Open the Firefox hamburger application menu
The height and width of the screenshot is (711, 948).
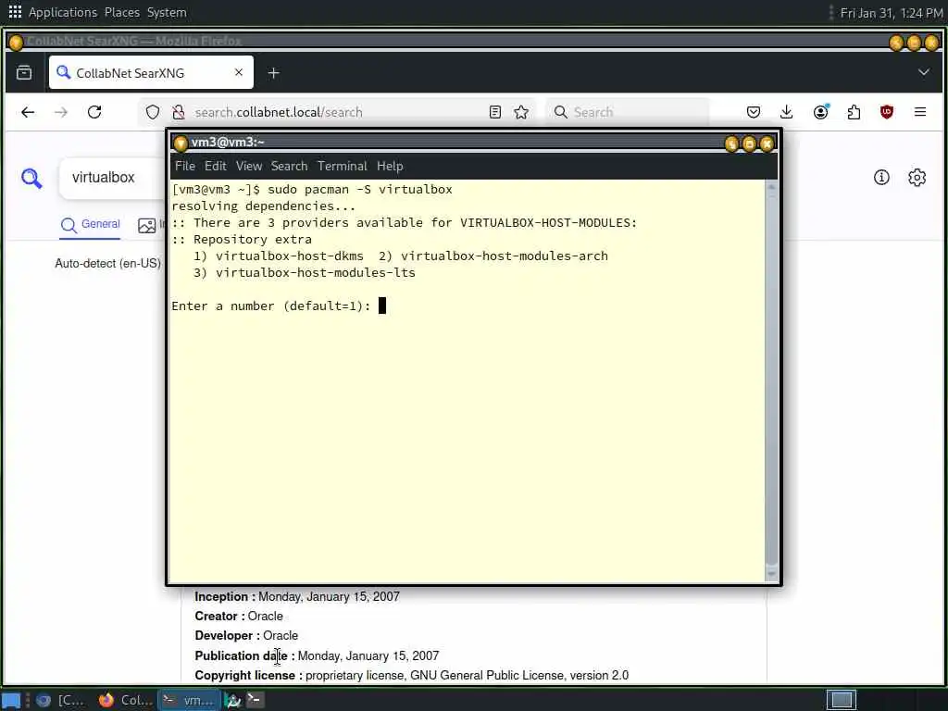pos(920,112)
